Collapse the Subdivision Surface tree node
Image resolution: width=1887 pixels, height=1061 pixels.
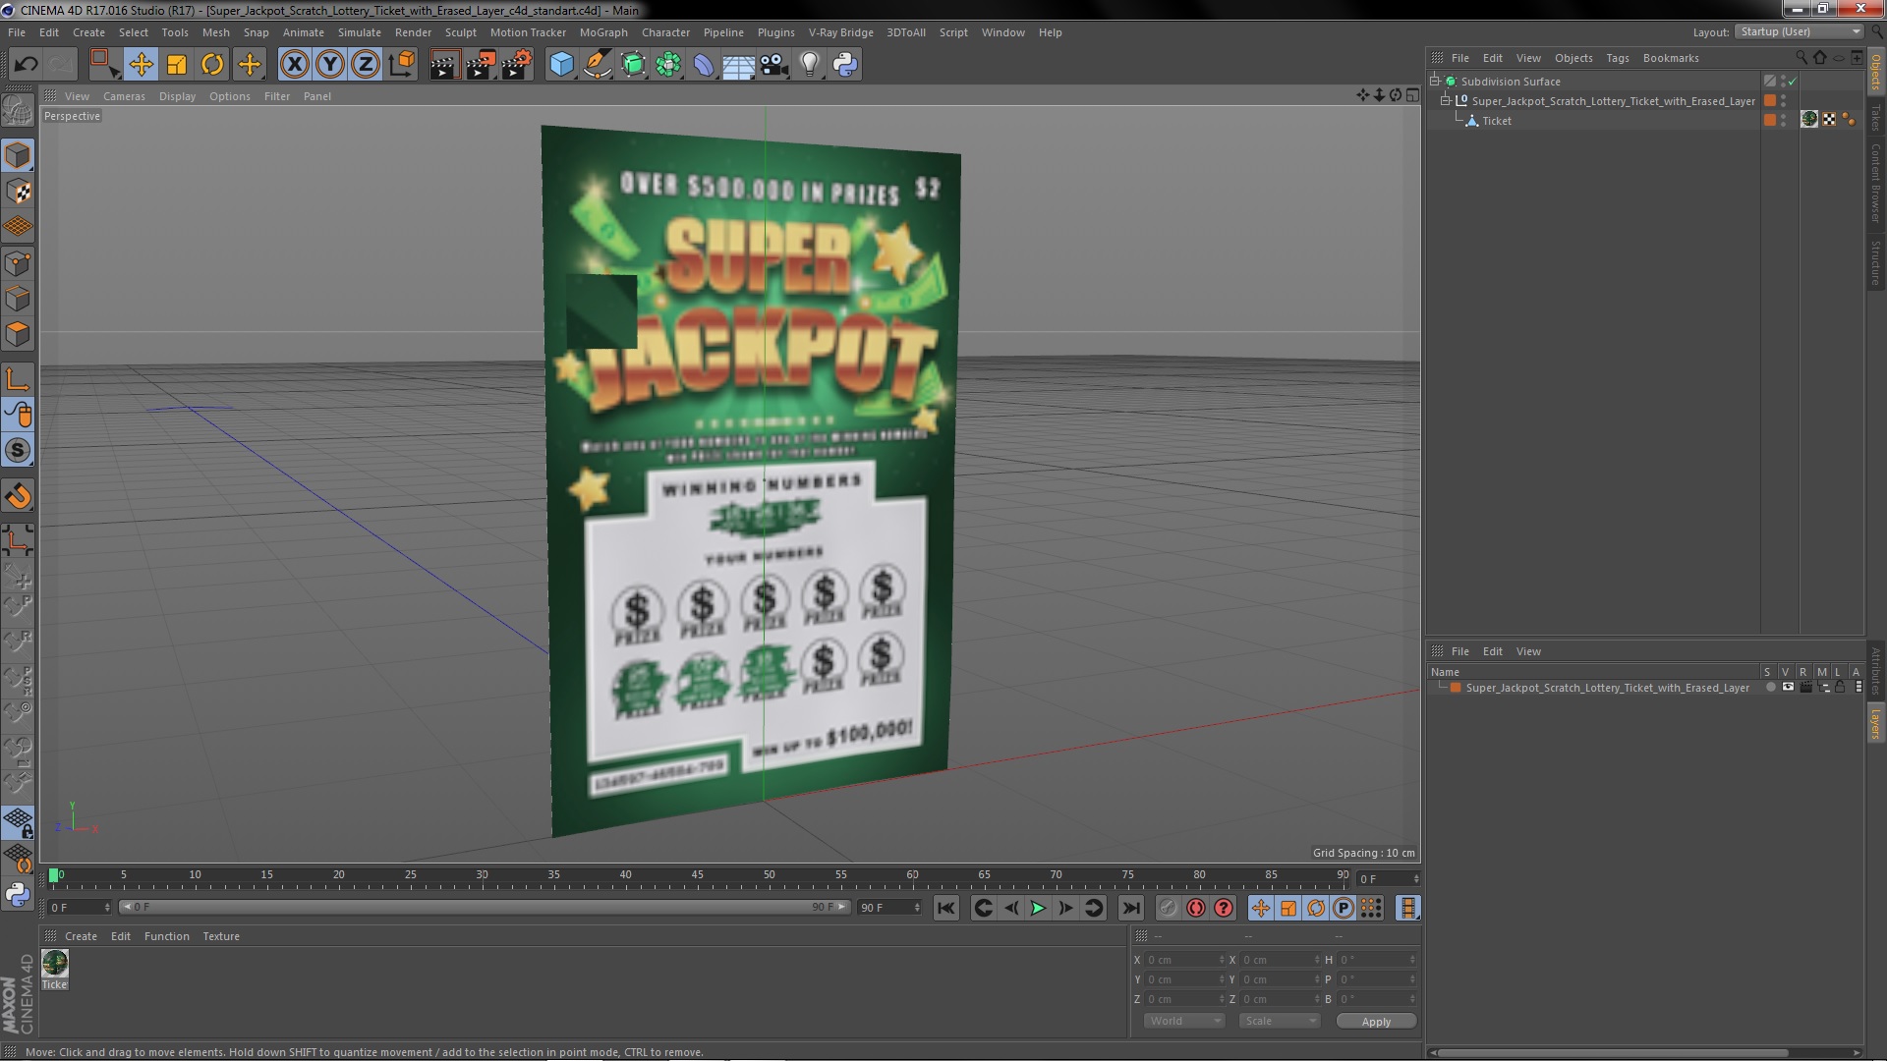point(1435,82)
